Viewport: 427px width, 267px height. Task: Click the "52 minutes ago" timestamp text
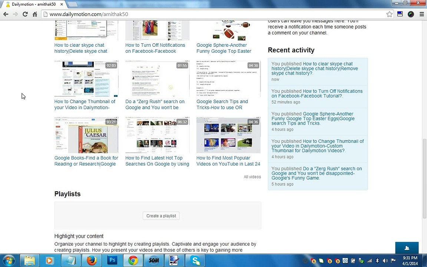click(x=286, y=102)
